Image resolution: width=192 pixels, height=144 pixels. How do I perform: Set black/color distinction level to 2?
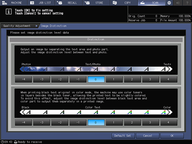133,122
